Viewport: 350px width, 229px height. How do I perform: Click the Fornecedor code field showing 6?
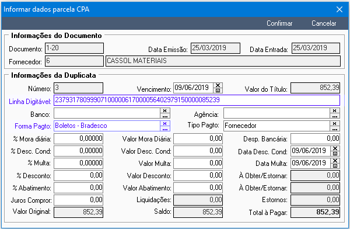74,61
